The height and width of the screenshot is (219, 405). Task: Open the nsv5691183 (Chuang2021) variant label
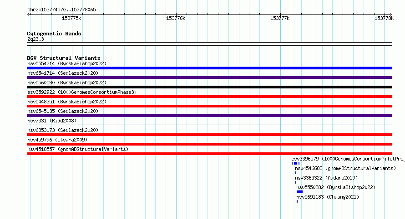click(x=328, y=197)
